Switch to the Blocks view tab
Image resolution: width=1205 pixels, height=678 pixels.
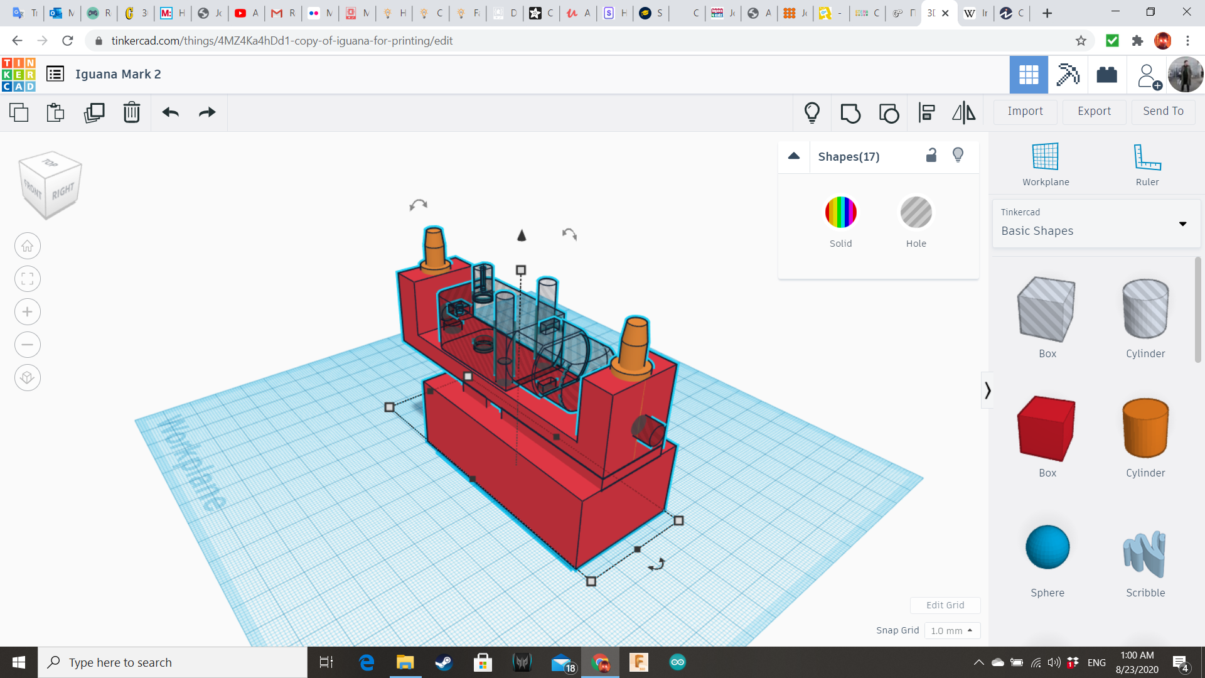[1068, 75]
